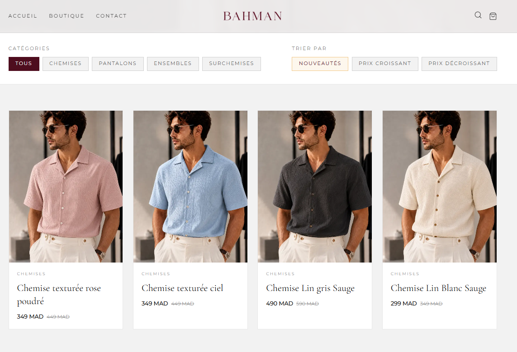
Task: Open the cream white linen shirt photo
Action: (x=440, y=186)
